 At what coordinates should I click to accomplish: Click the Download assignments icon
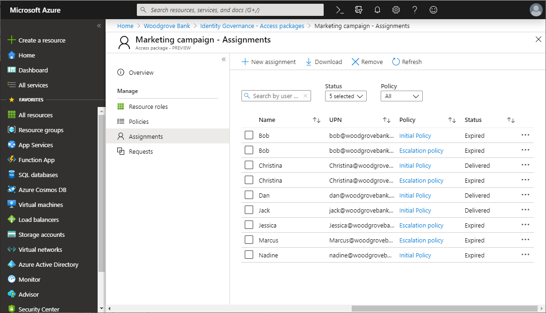click(x=309, y=62)
